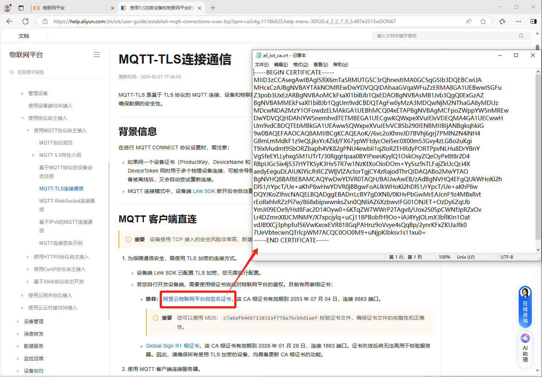Viewport: 542px width, 377px height.
Task: Expand the 基于Alink协议自主开发 node
Action: pos(28,281)
